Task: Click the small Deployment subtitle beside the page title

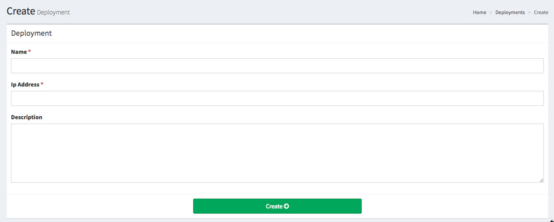Action: [x=53, y=12]
